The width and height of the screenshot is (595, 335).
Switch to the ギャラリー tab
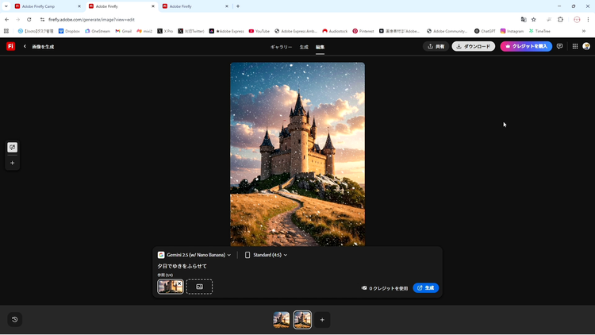click(x=281, y=47)
